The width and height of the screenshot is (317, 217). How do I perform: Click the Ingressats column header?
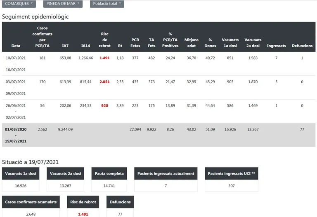tap(277, 46)
